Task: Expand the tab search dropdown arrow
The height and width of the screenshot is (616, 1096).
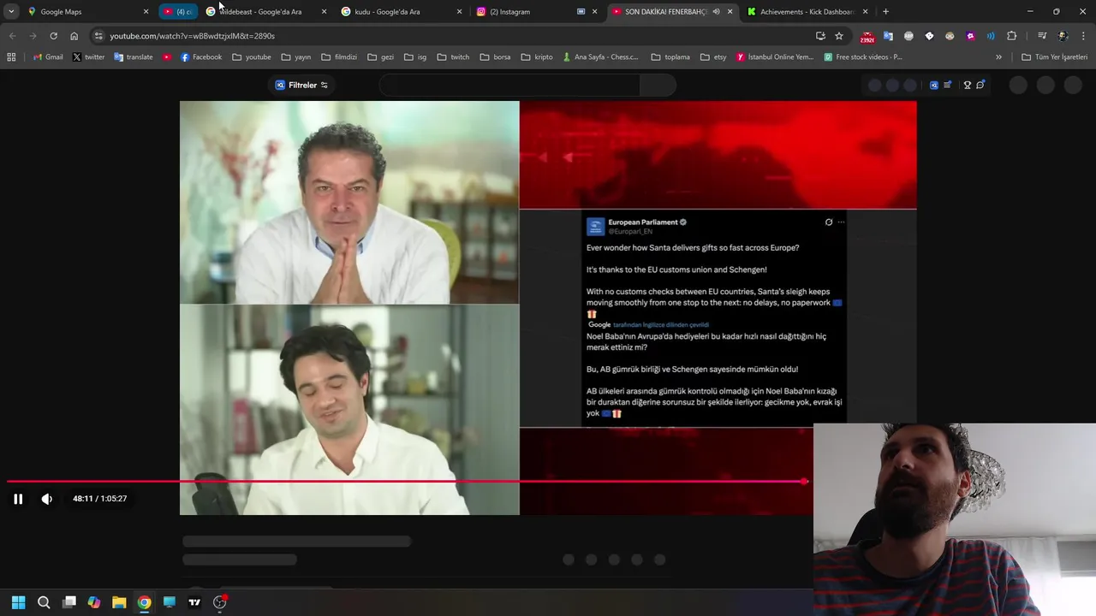Action: click(11, 12)
